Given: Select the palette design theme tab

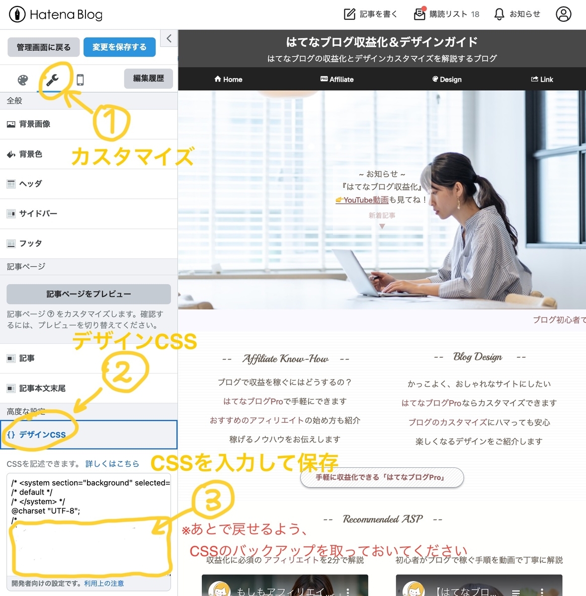Looking at the screenshot, I should (x=23, y=80).
